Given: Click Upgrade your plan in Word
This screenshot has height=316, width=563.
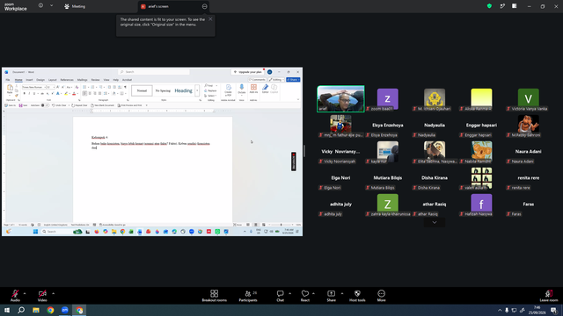Looking at the screenshot, I should 248,72.
